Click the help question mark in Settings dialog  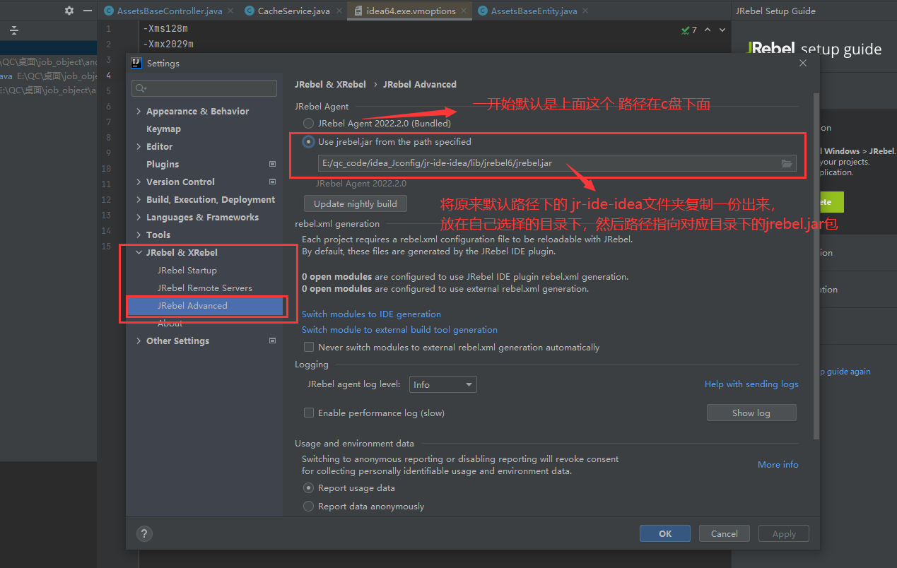click(144, 533)
